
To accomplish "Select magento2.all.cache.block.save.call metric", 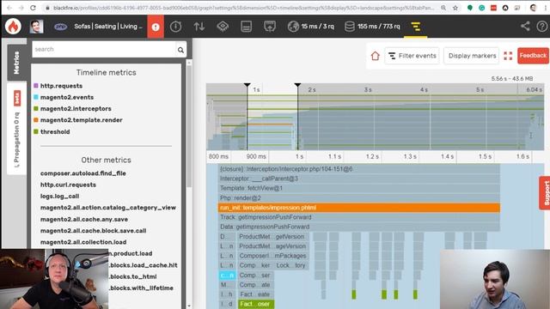I will point(93,231).
